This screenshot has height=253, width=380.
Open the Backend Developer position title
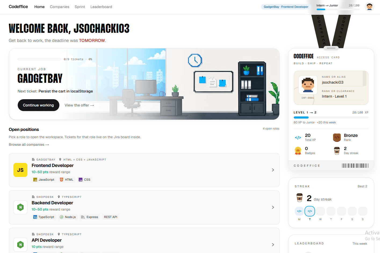point(52,203)
